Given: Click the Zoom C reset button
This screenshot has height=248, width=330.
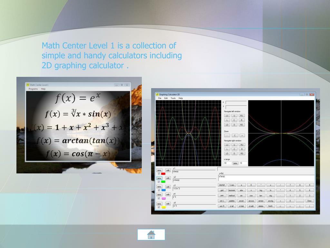Looking at the screenshot, I should 235,135.
